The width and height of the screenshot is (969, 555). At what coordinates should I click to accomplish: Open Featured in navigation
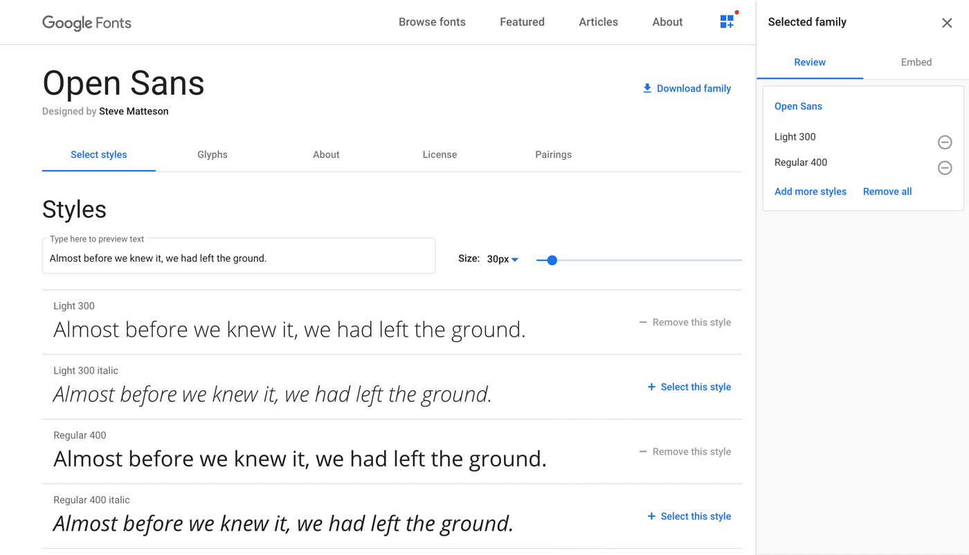[x=522, y=22]
